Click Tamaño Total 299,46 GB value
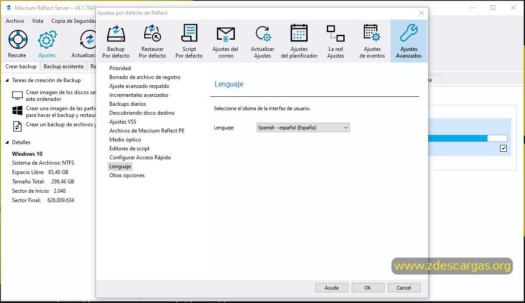Image resolution: width=525 pixels, height=303 pixels. pos(62,182)
